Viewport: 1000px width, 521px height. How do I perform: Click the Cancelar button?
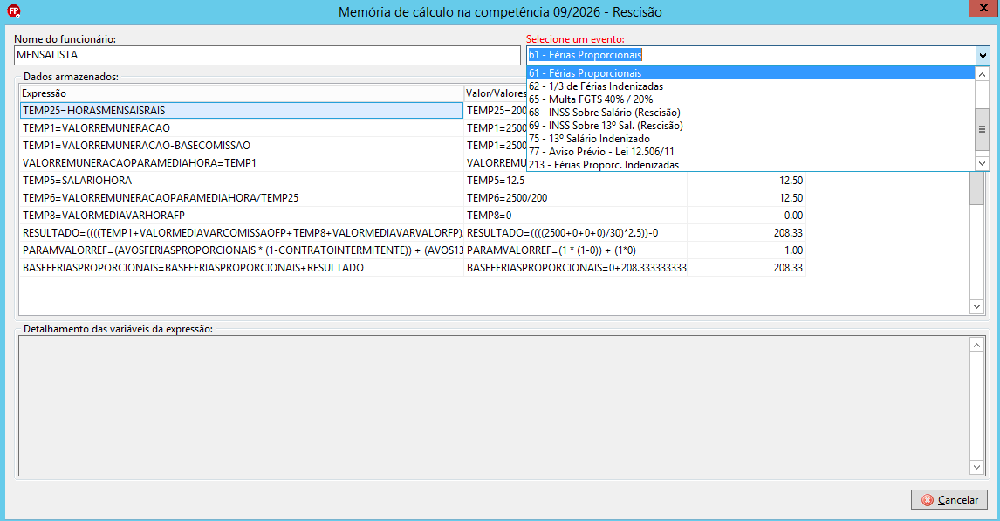click(949, 500)
